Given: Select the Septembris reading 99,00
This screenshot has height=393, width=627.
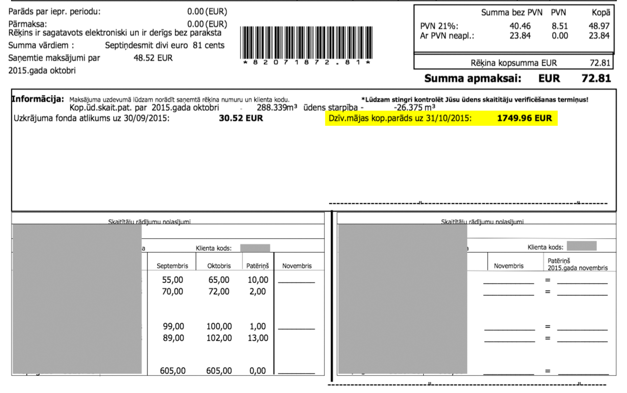Looking at the screenshot, I should coord(173,326).
